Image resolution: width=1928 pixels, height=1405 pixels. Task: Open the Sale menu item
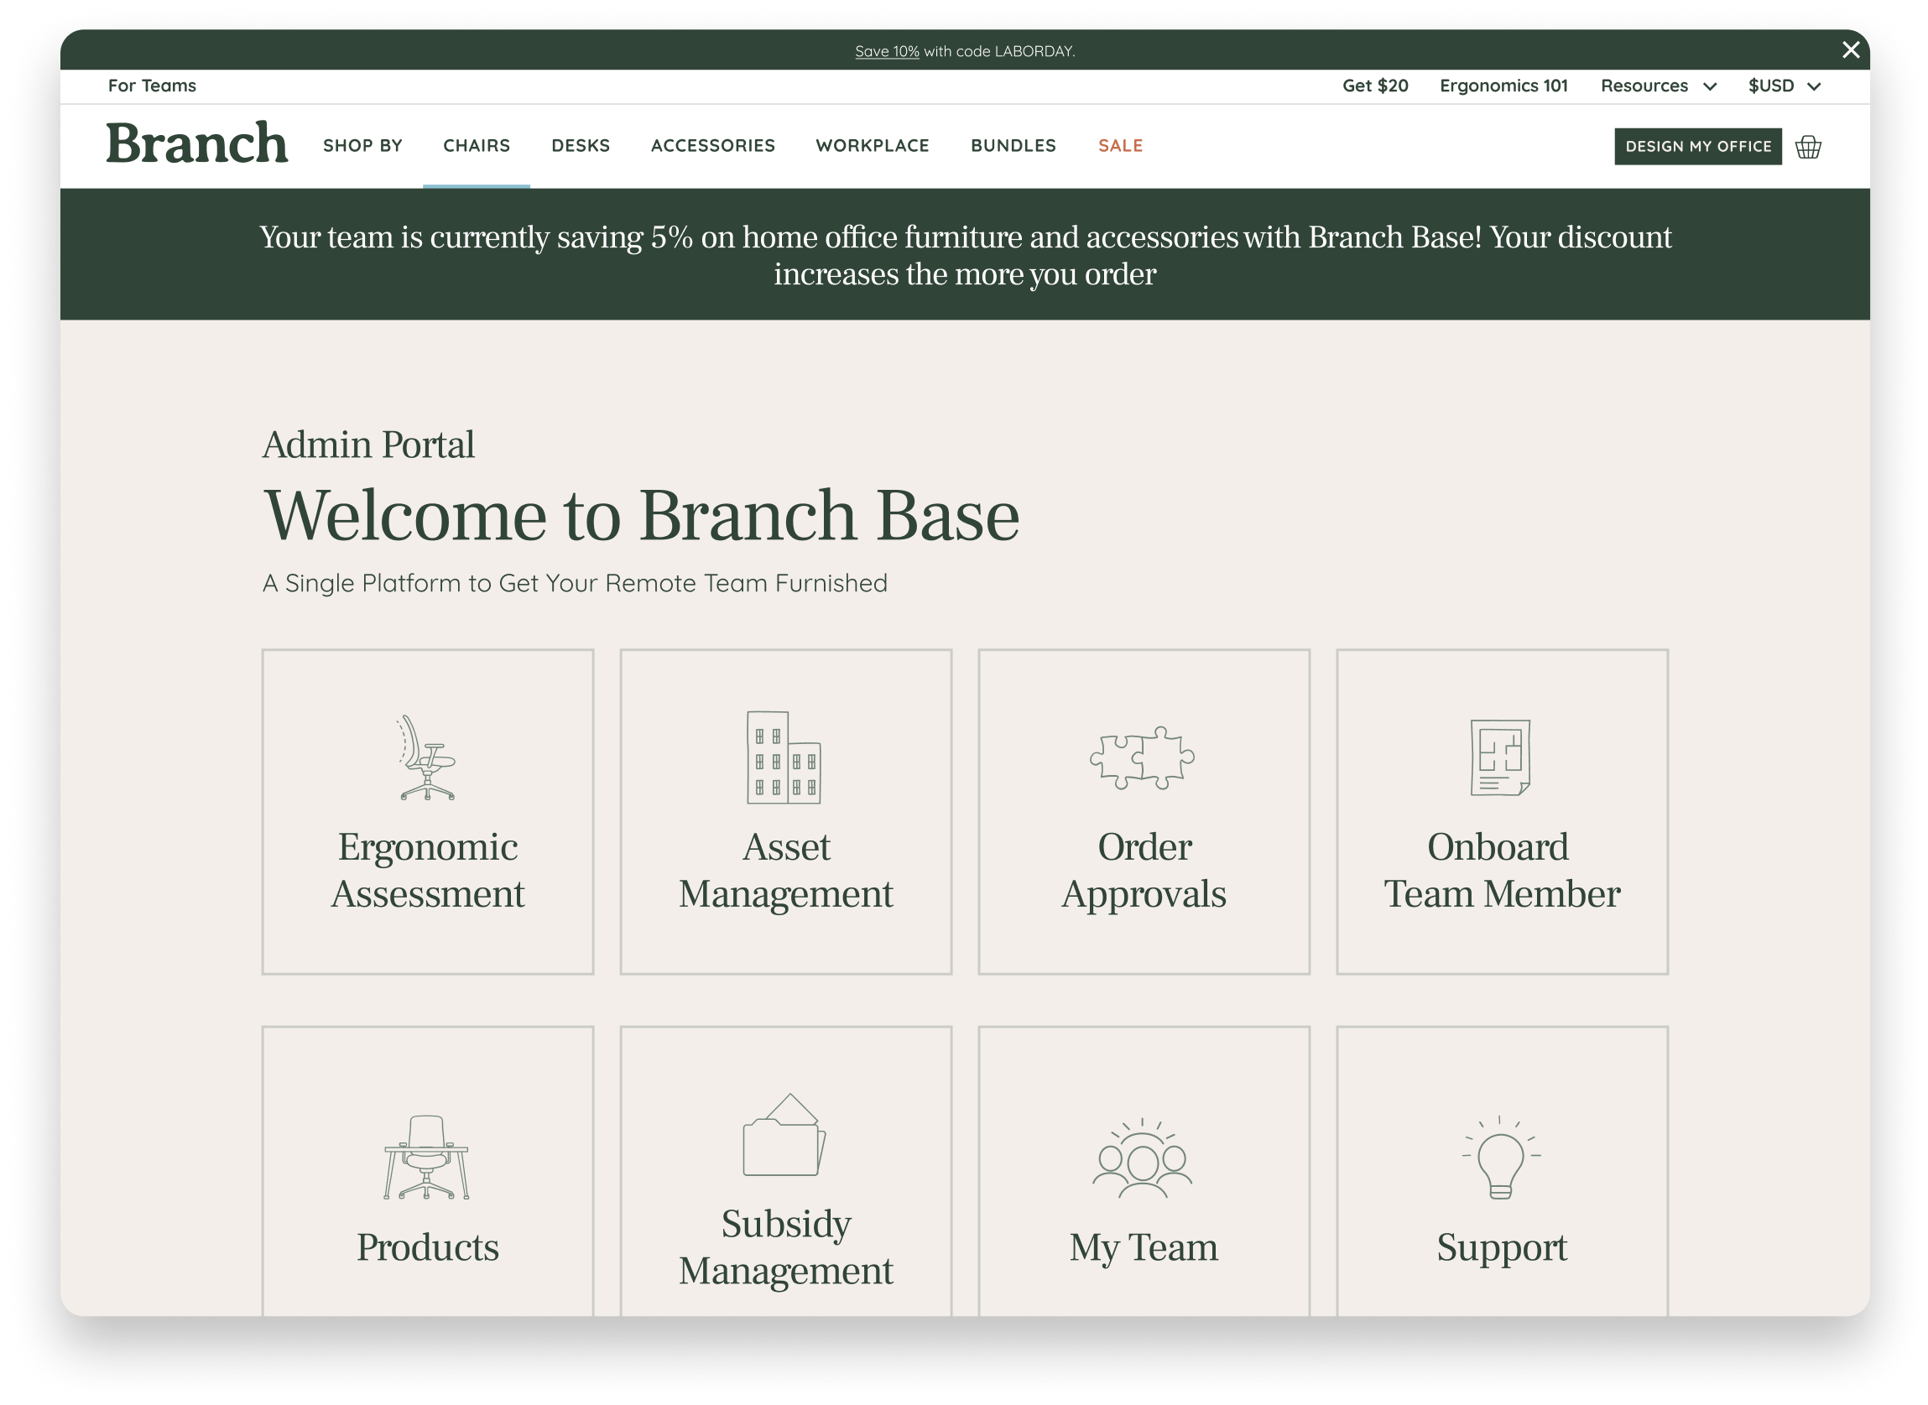(1120, 146)
